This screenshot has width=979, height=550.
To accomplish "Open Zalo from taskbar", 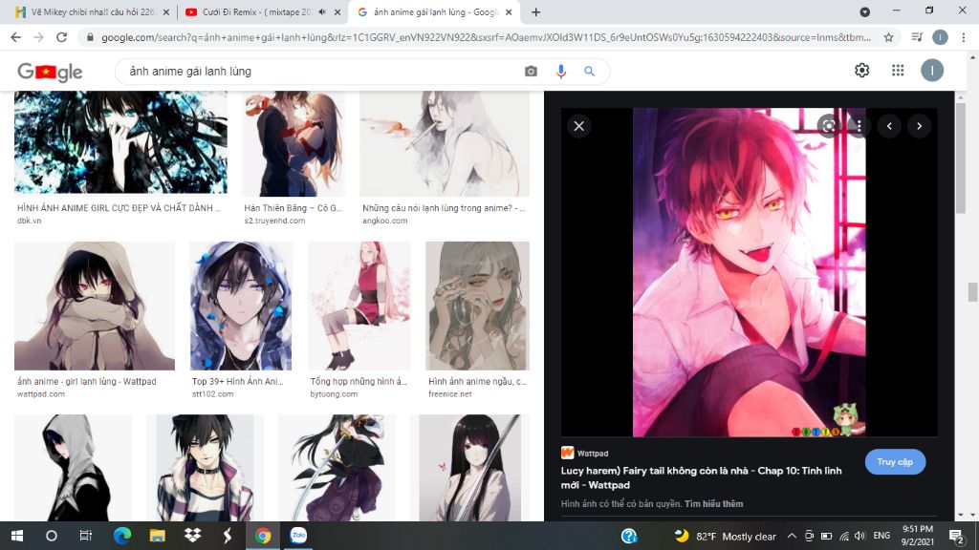I will pyautogui.click(x=298, y=536).
